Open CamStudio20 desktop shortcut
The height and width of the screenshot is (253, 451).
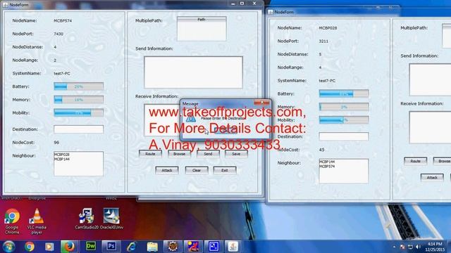87,219
